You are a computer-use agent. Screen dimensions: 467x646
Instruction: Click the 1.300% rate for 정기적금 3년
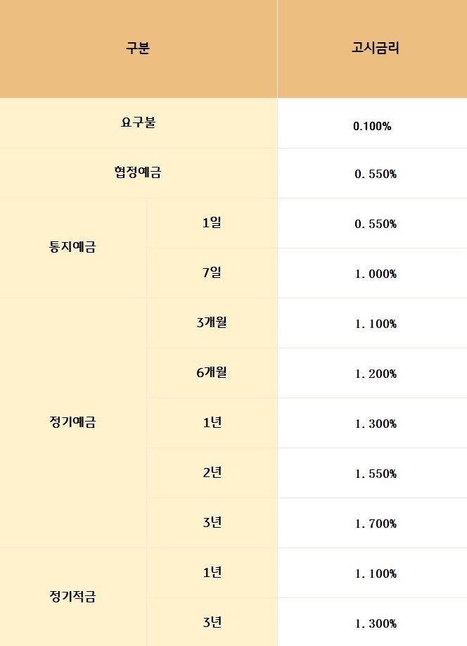click(x=376, y=623)
